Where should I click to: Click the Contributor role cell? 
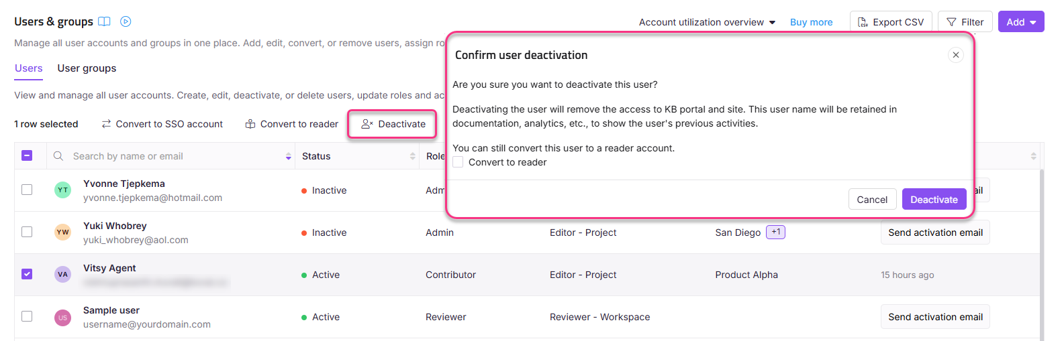tap(450, 275)
